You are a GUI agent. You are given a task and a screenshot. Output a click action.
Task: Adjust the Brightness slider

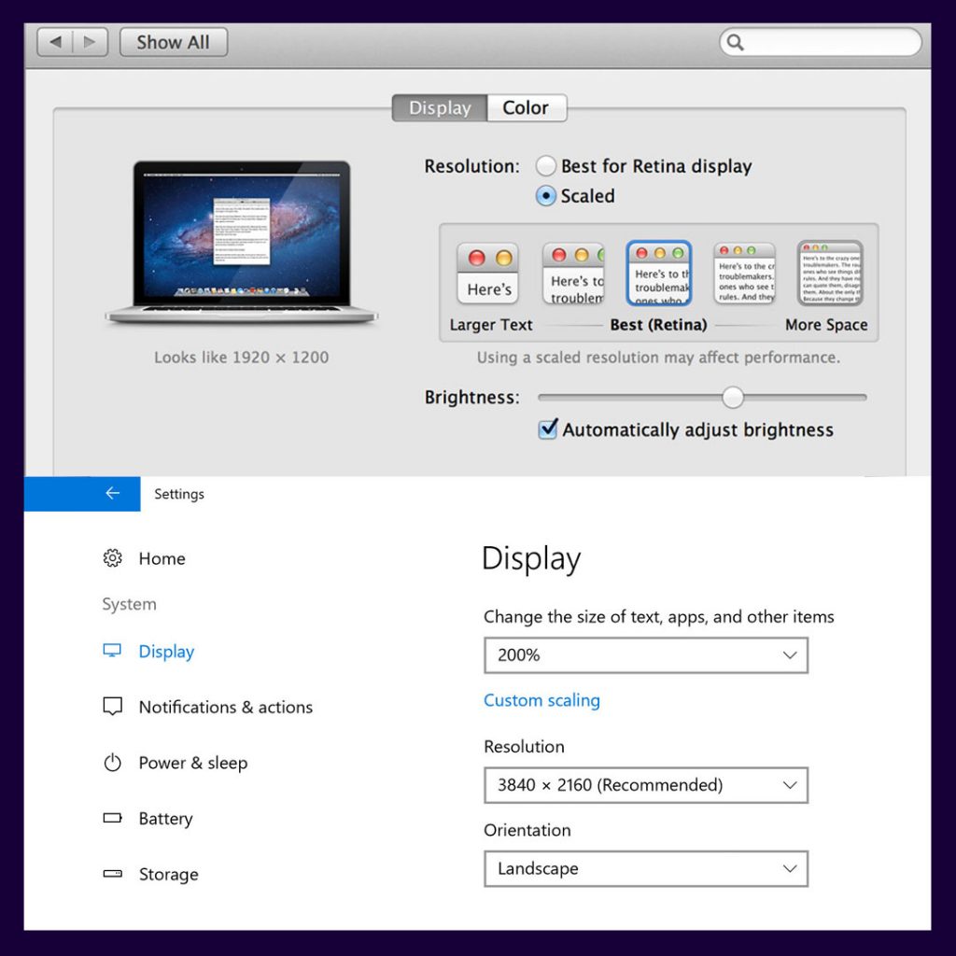733,397
